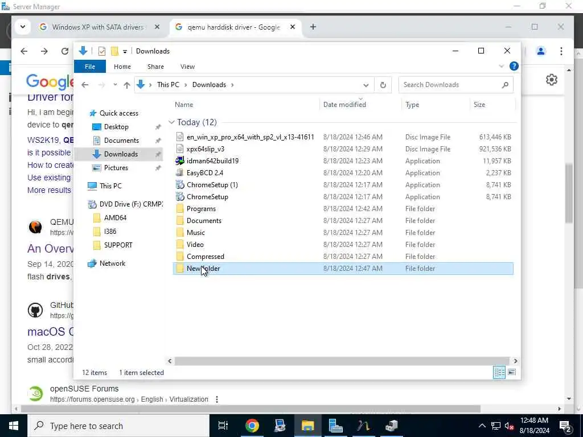This screenshot has width=583, height=437.
Task: Go up one folder level
Action: (127, 85)
